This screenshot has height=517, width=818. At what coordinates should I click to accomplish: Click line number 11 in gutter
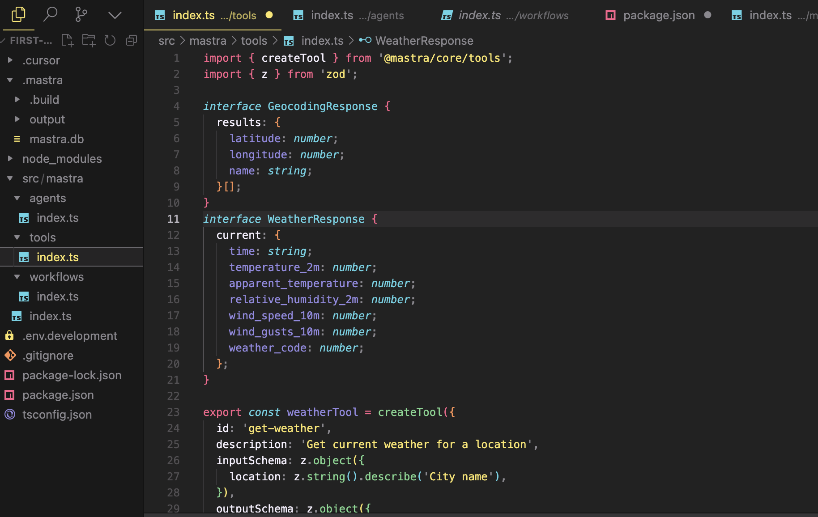point(173,219)
